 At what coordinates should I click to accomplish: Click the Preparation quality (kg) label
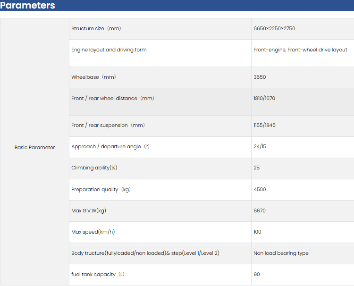(101, 189)
